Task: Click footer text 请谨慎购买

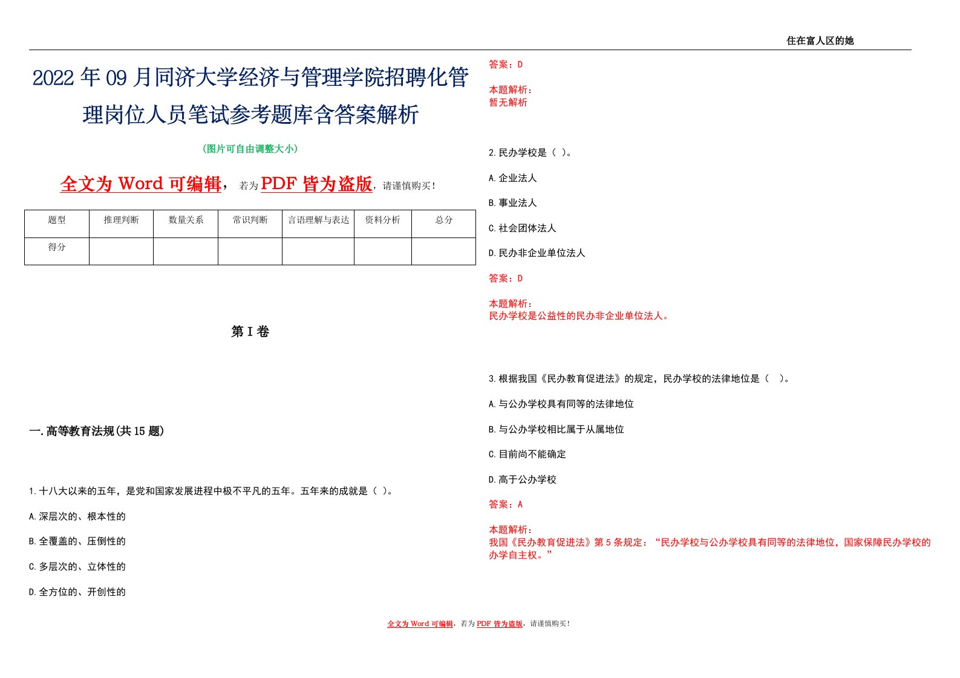Action: pyautogui.click(x=550, y=624)
